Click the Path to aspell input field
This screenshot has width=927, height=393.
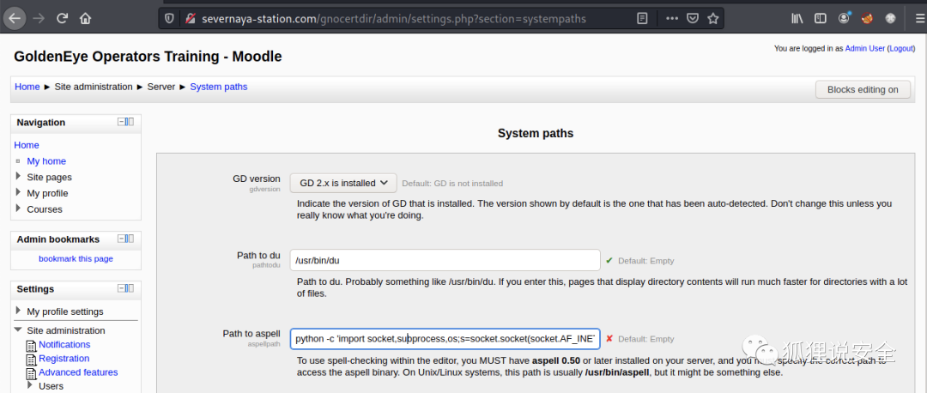click(x=445, y=339)
